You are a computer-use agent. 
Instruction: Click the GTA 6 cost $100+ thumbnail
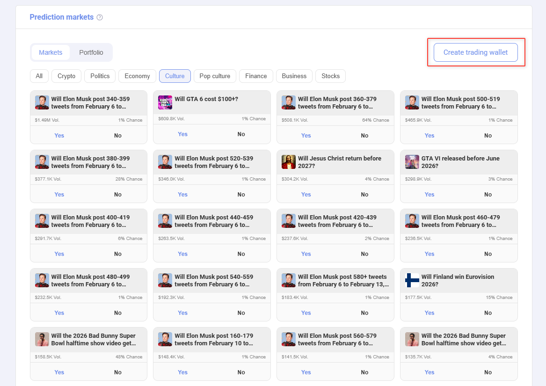[x=165, y=102]
